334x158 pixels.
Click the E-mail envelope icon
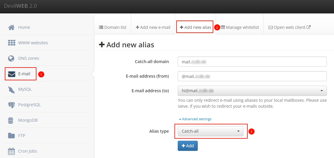[12, 74]
